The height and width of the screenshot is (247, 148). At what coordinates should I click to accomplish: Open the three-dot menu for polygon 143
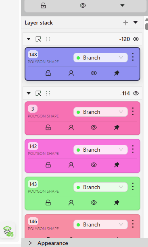(133, 187)
